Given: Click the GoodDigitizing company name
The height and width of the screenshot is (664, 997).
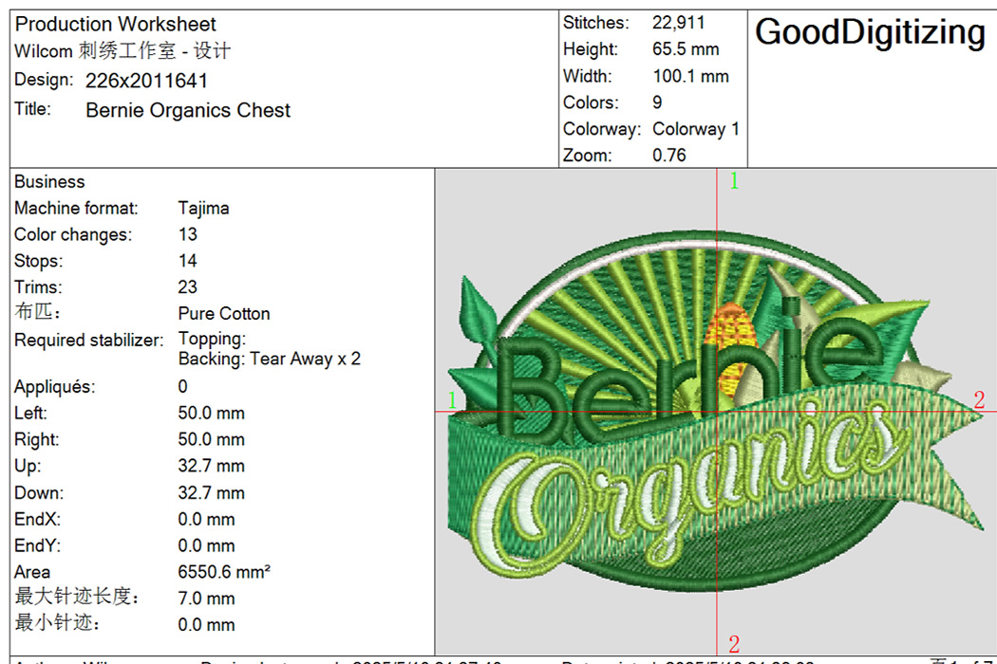Looking at the screenshot, I should click(870, 33).
